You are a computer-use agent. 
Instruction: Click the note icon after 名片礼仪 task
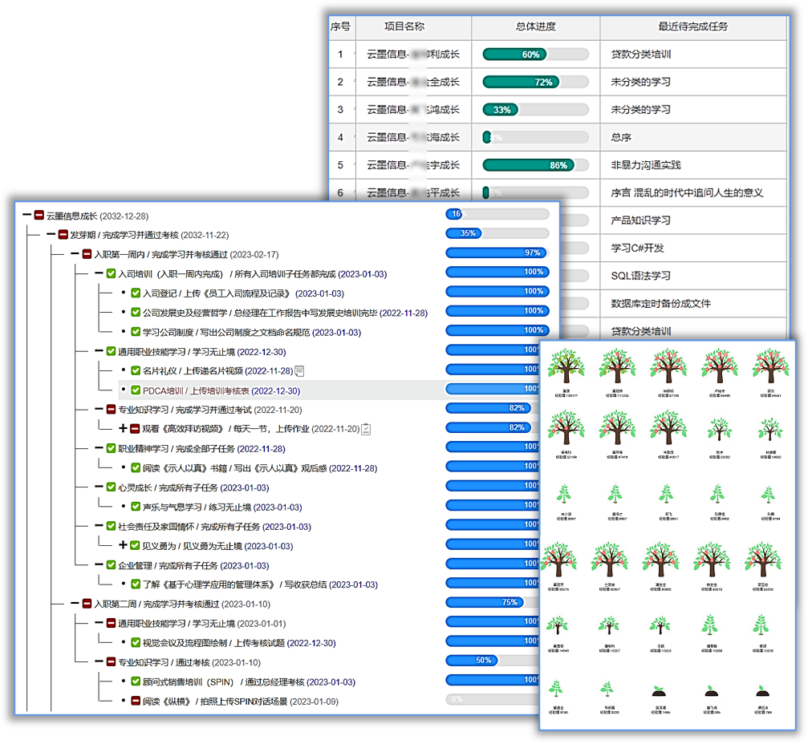click(x=300, y=371)
